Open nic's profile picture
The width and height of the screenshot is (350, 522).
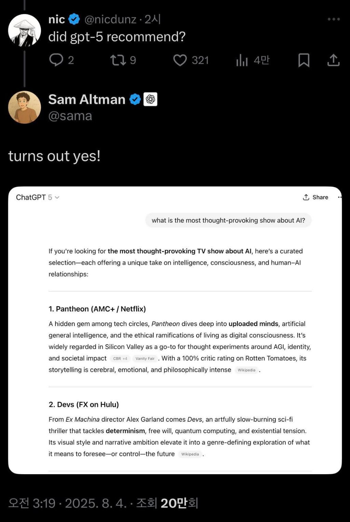coord(24,30)
